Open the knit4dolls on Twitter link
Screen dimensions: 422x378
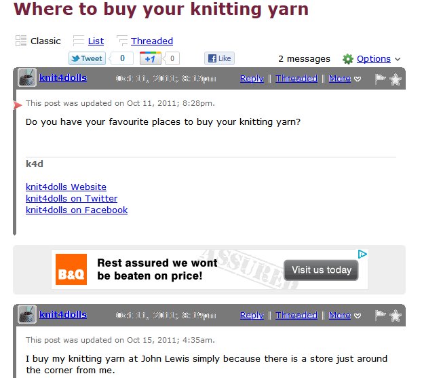(x=71, y=199)
